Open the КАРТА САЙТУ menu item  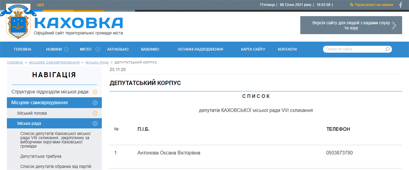[253, 49]
